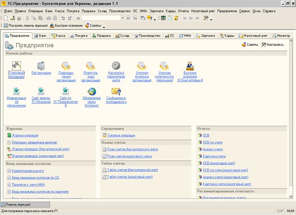Click the Save toolbar icon

[x=19, y=18]
